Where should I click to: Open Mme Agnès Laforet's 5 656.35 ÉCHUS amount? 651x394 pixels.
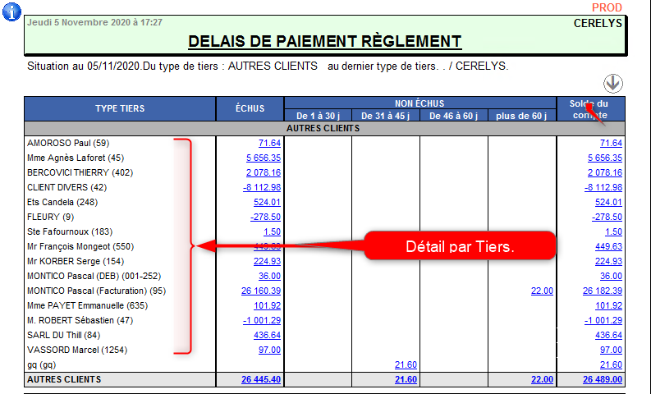263,158
